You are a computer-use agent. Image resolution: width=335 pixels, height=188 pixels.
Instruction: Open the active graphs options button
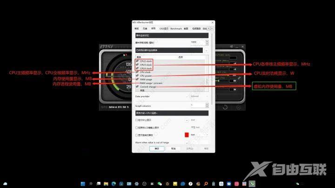pos(206,51)
